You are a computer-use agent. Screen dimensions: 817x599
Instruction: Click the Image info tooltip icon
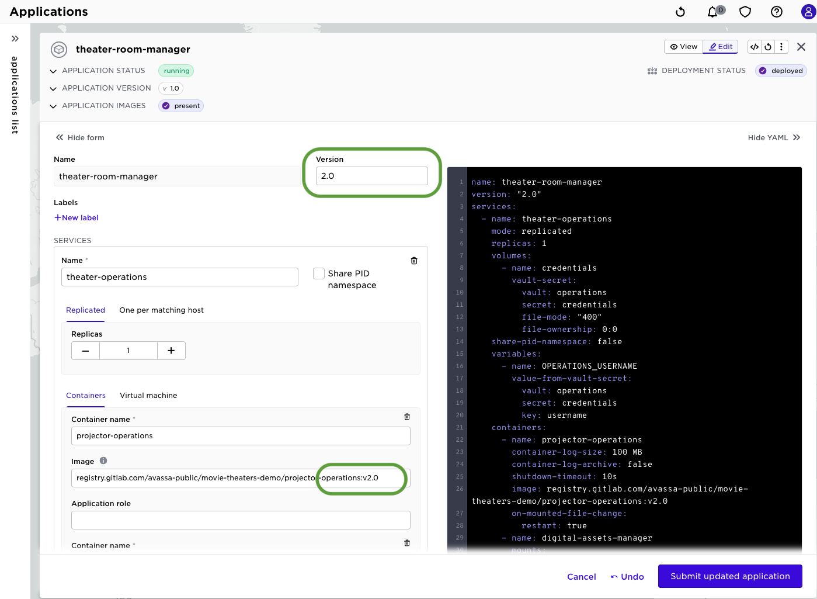tap(103, 460)
